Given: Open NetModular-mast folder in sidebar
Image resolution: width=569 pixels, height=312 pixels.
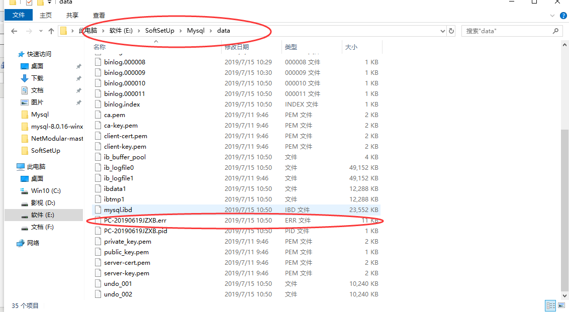Looking at the screenshot, I should [57, 138].
